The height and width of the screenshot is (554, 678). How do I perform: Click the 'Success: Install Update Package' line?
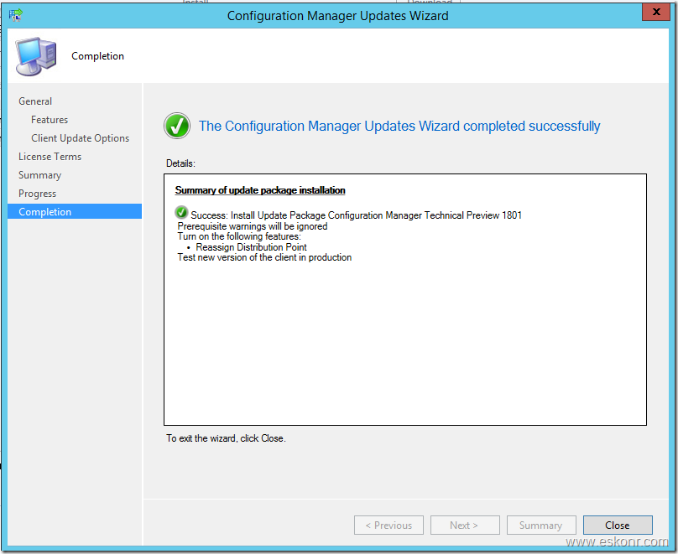(357, 215)
